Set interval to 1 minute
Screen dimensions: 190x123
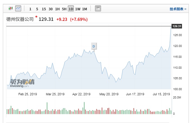click(30, 9)
